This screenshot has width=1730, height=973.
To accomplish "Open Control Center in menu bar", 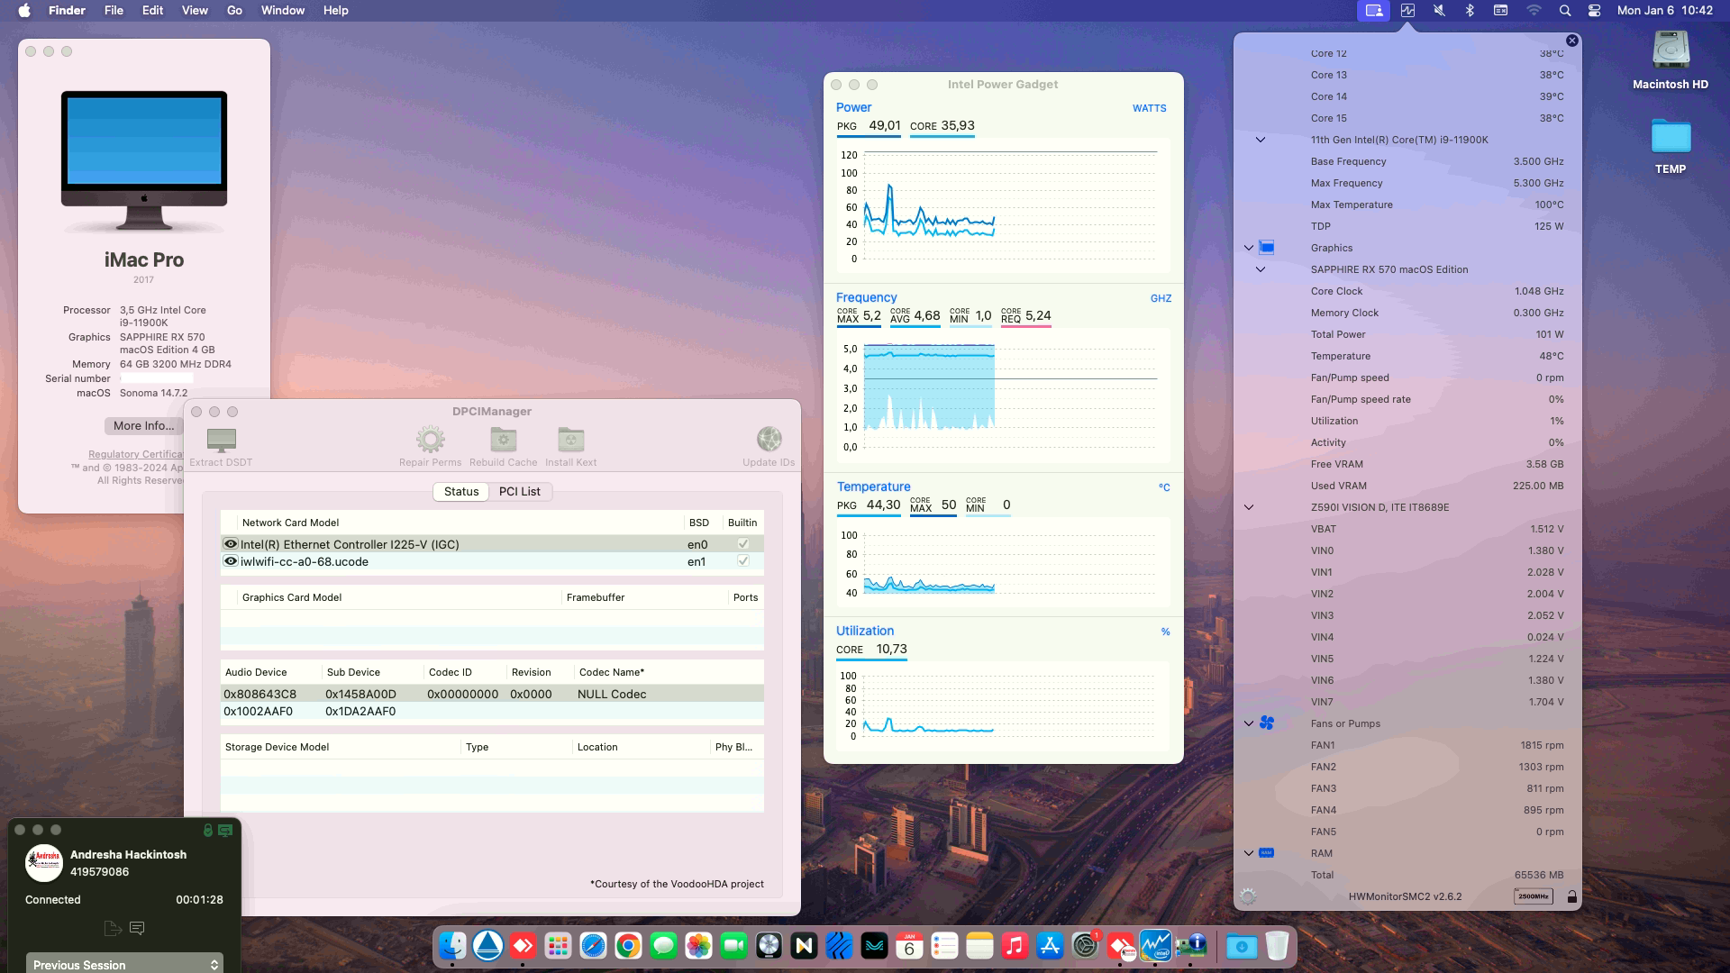I will tap(1594, 11).
